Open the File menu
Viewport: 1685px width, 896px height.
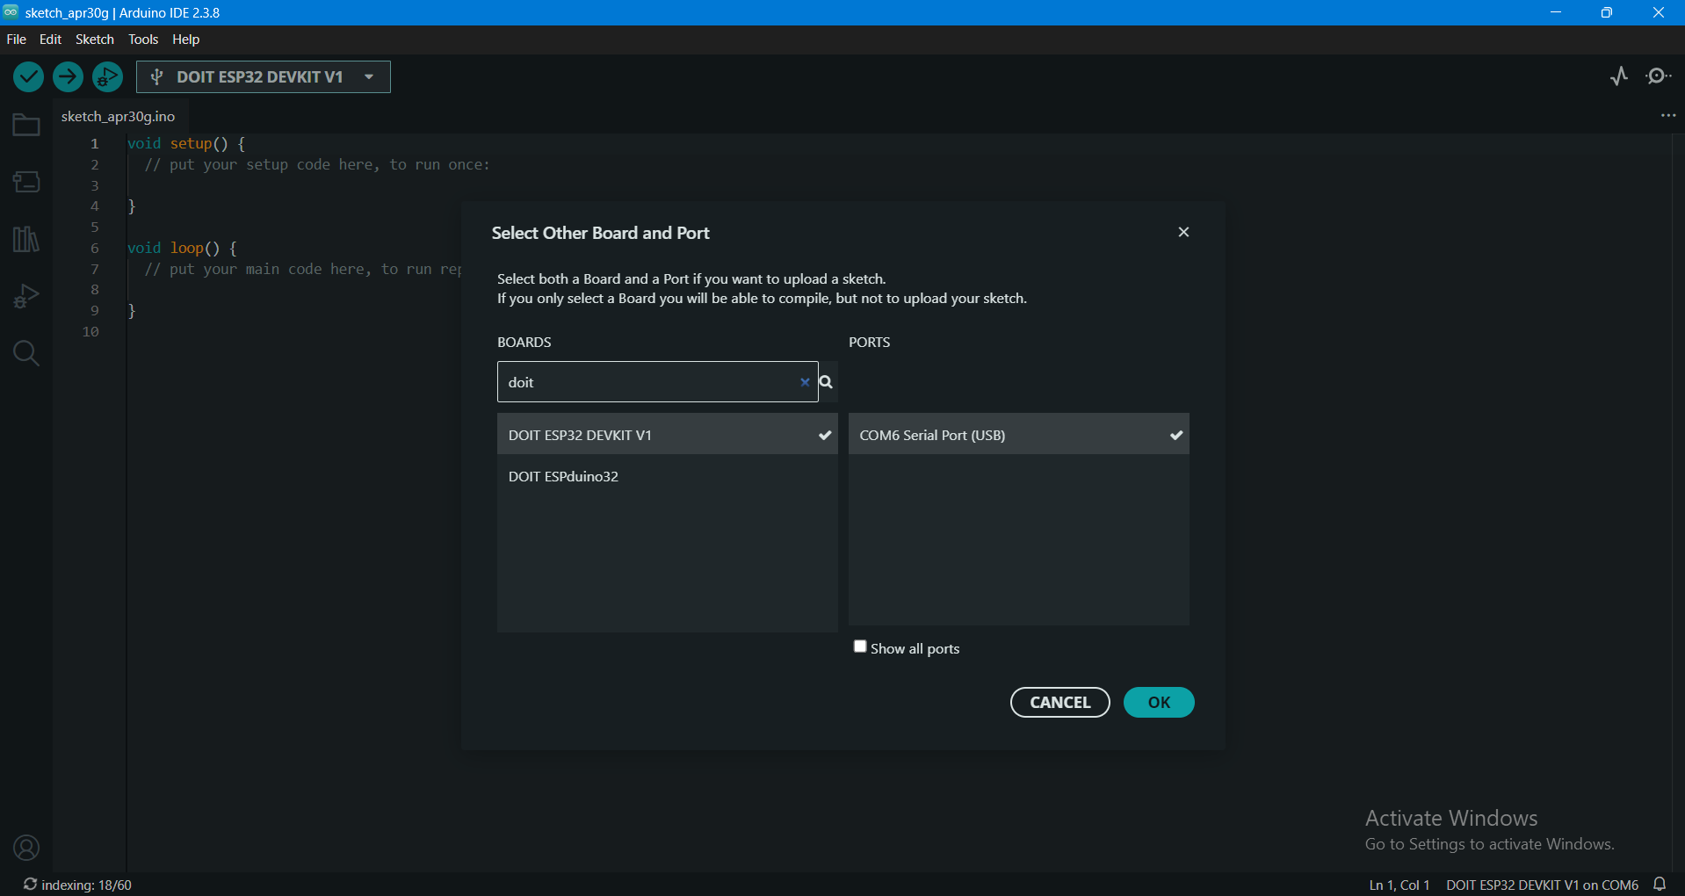[x=16, y=40]
